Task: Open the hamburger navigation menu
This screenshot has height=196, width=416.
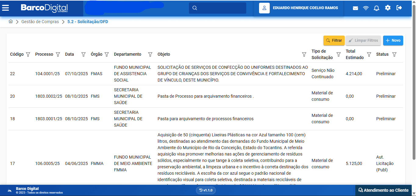Action: pos(5,8)
